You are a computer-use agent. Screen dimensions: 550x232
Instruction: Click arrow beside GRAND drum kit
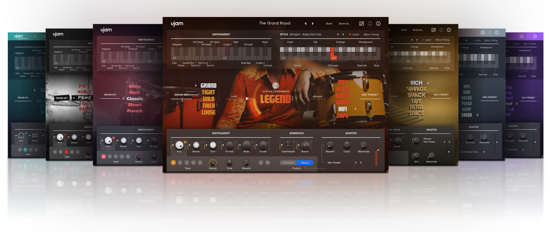(196, 86)
